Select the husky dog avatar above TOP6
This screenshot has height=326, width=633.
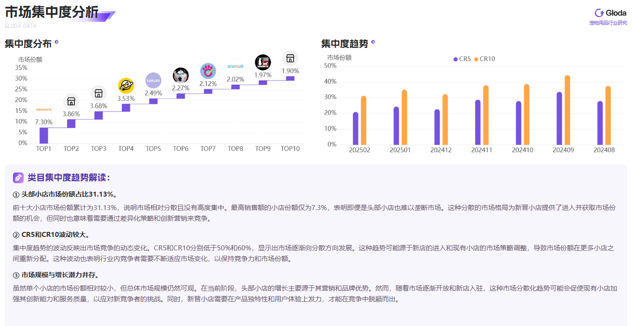pos(180,75)
